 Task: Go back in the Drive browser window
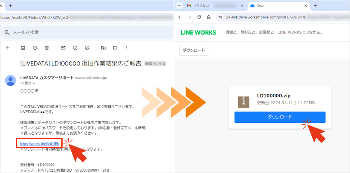click(180, 17)
